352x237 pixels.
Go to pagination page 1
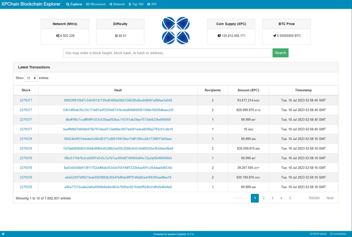(255, 198)
